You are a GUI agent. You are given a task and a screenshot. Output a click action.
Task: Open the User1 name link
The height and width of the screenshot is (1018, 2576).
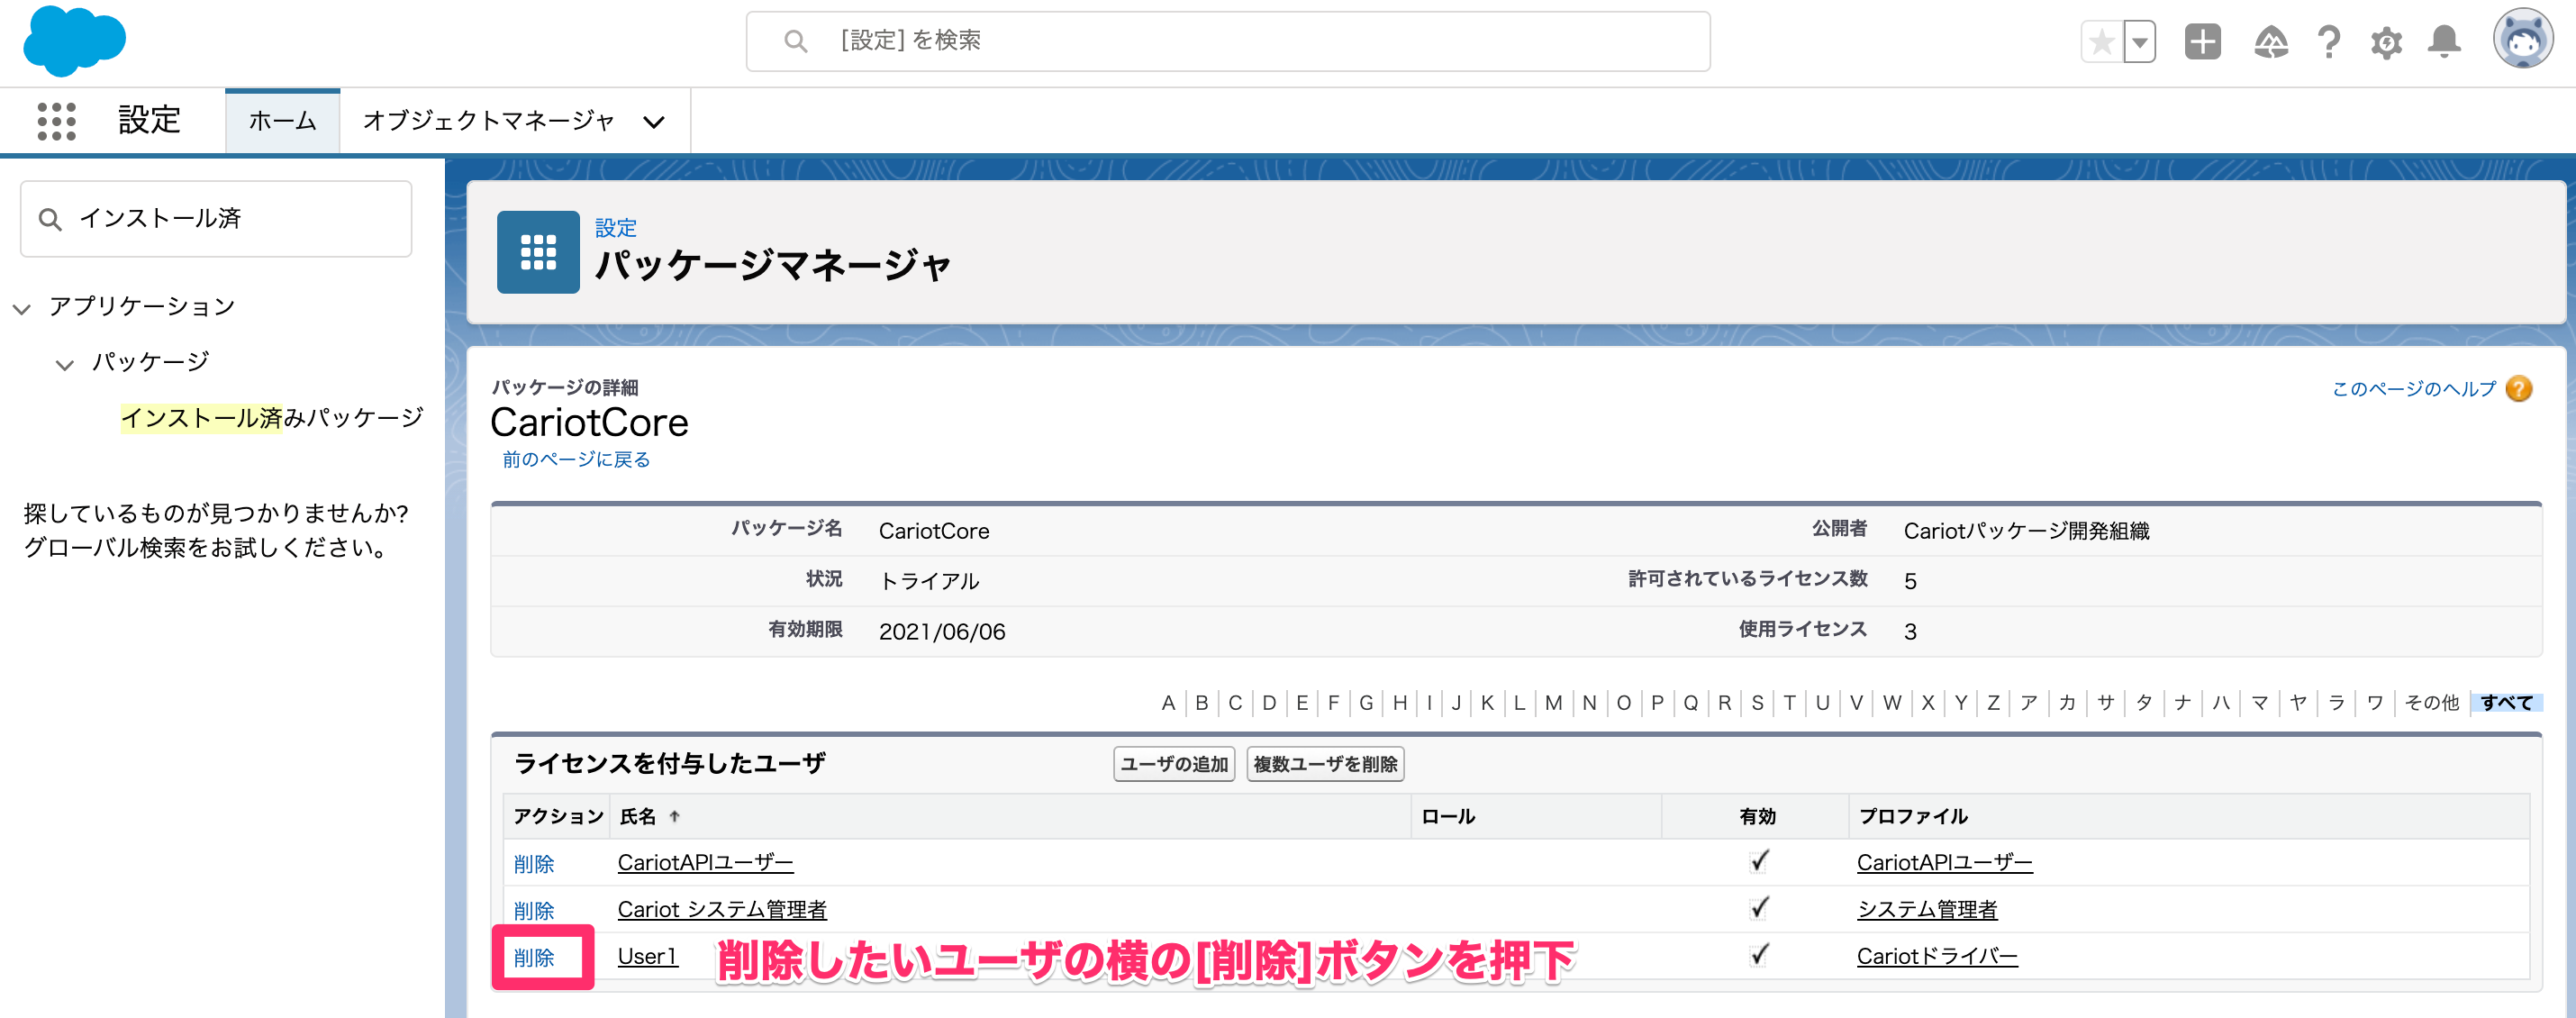pyautogui.click(x=647, y=956)
